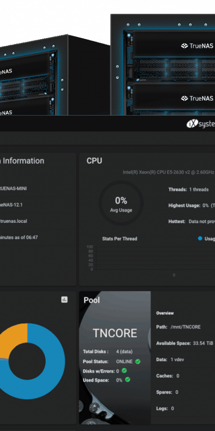Image resolution: width=215 pixels, height=431 pixels.
Task: Click the "Pool Status: ONLINE" text
Action: 107,362
